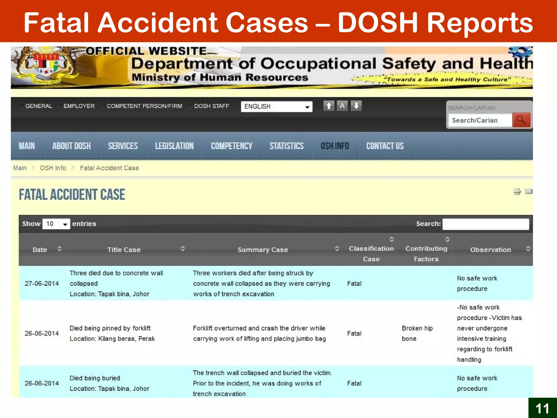Go to OSH Info in the breadcrumb
This screenshot has width=557, height=418.
(x=53, y=168)
